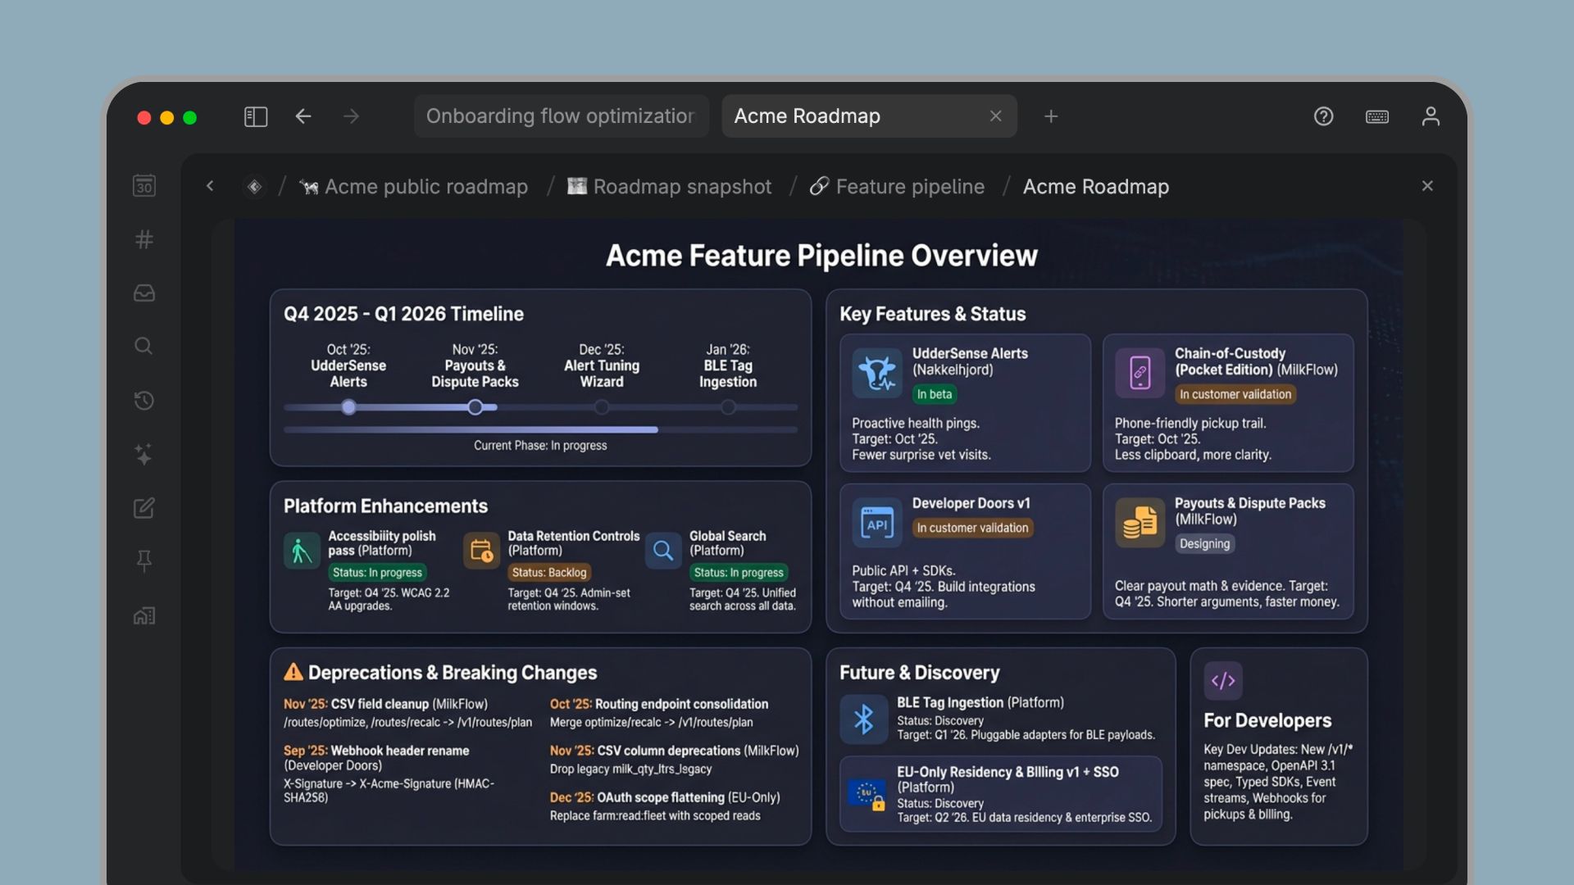Image resolution: width=1574 pixels, height=885 pixels.
Task: Click the keyboard shortcuts icon
Action: [x=1377, y=116]
